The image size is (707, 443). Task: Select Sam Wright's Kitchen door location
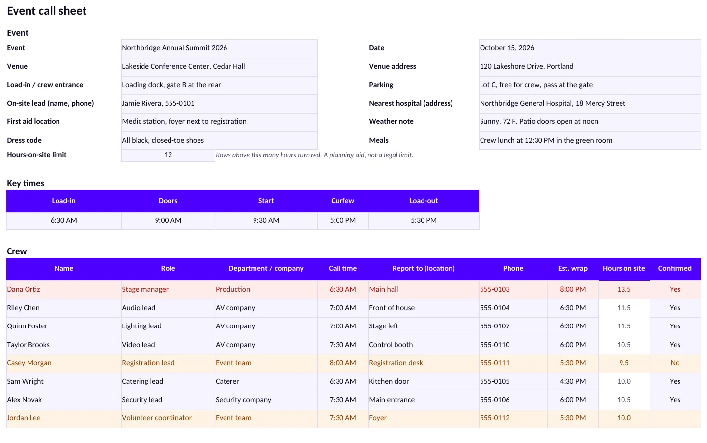pyautogui.click(x=424, y=382)
